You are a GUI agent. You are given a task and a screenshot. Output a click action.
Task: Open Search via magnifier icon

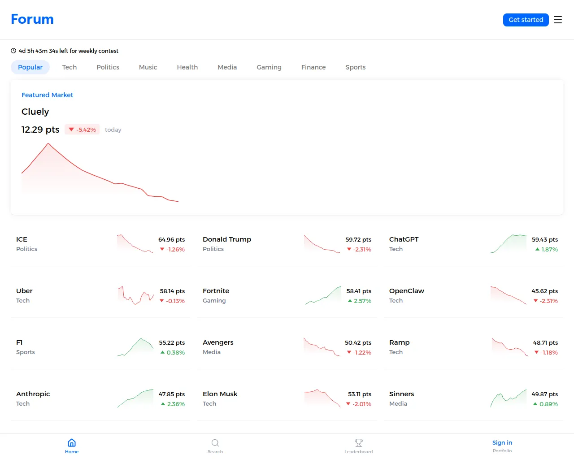pos(215,443)
